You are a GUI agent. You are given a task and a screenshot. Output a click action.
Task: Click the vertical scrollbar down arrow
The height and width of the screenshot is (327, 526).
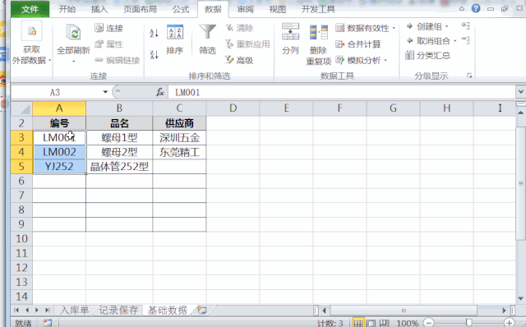(520, 298)
